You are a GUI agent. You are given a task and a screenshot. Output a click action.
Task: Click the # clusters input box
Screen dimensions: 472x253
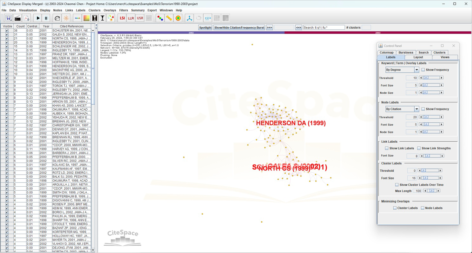(x=366, y=28)
